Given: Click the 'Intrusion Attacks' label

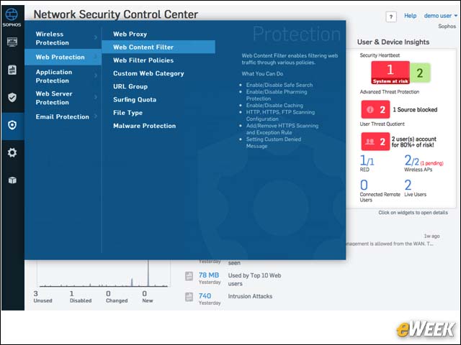Looking at the screenshot, I should [250, 296].
